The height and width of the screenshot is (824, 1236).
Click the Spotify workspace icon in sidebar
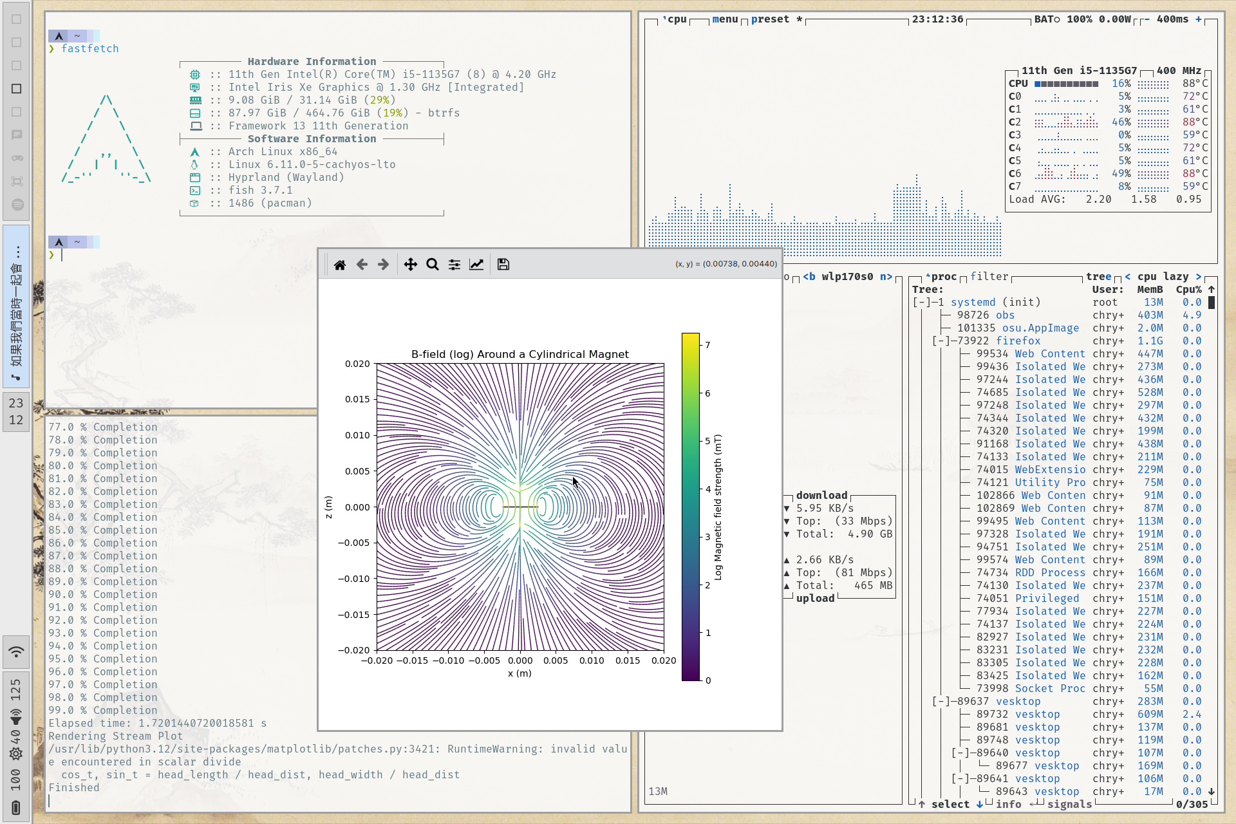click(17, 205)
